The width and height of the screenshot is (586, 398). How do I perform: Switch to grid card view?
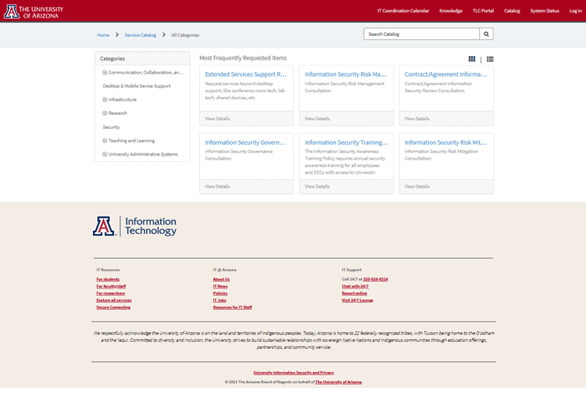pos(472,59)
